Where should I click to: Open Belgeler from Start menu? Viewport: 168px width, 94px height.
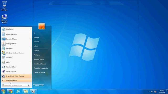pos(36,37)
